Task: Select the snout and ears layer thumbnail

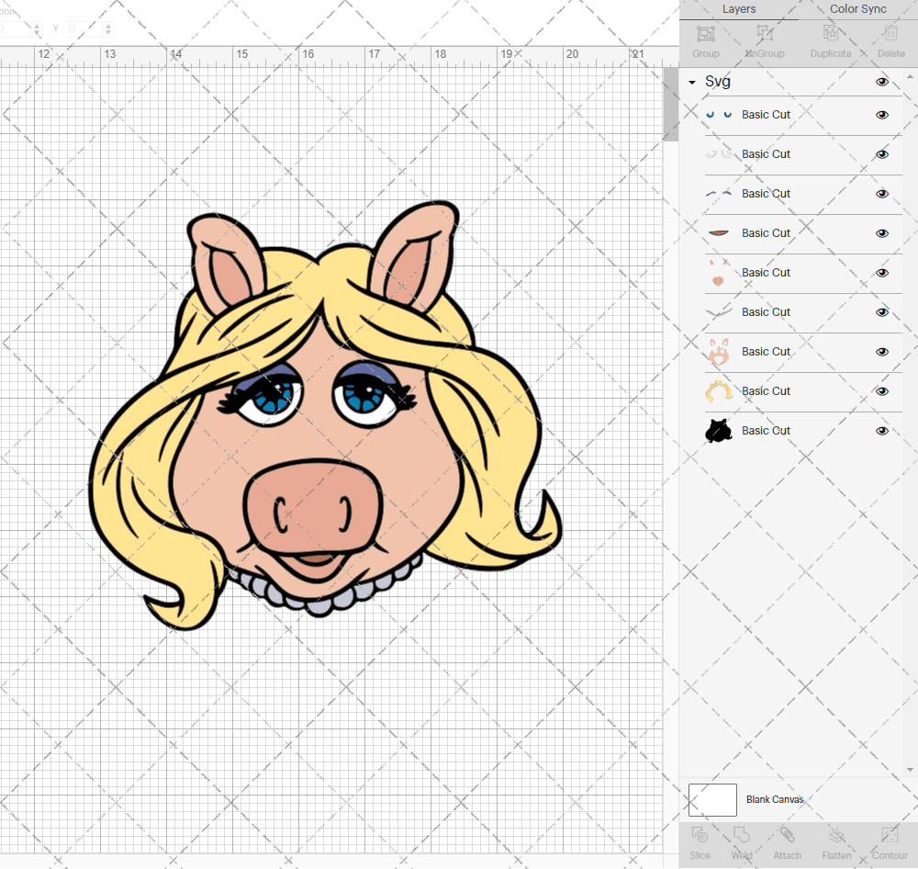Action: pyautogui.click(x=719, y=273)
